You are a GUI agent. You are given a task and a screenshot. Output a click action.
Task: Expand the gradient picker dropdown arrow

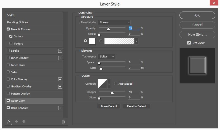click(x=136, y=41)
